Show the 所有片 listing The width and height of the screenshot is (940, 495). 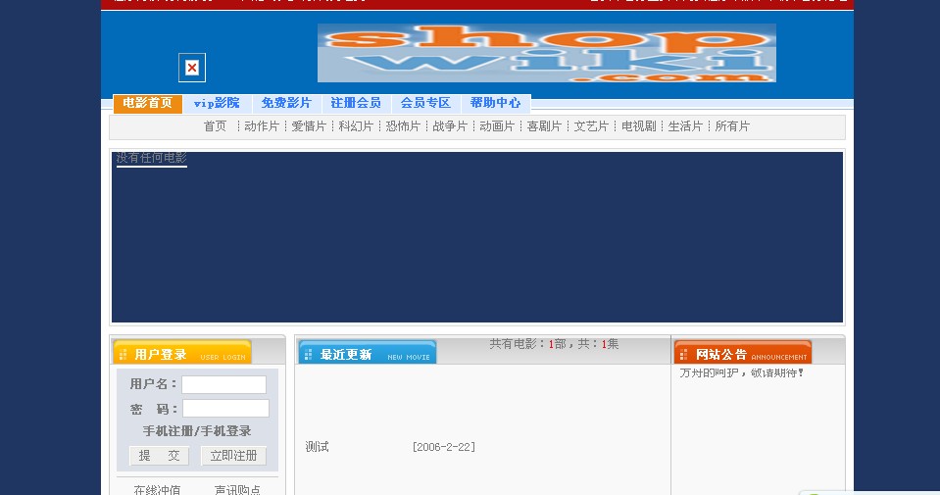click(x=732, y=126)
